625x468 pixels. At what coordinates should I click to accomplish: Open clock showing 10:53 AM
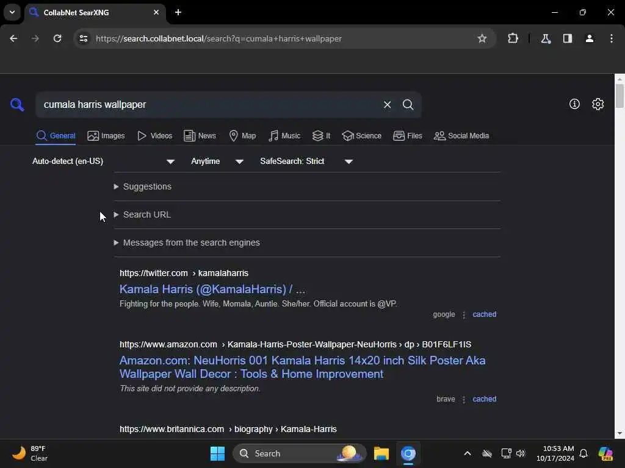point(555,453)
